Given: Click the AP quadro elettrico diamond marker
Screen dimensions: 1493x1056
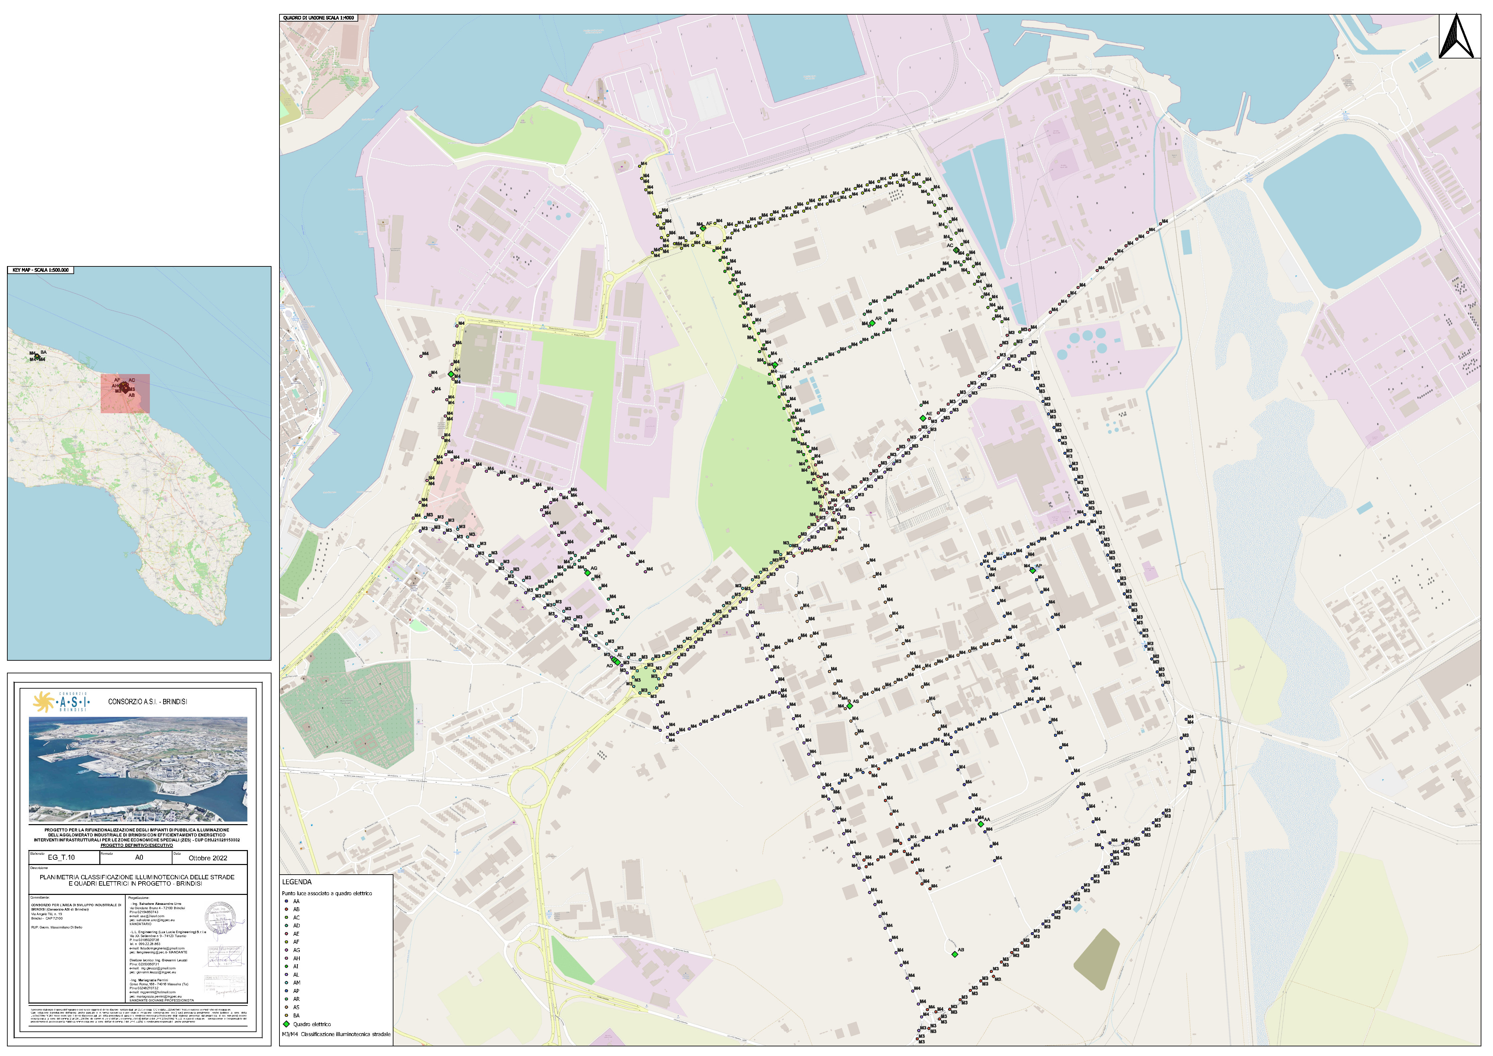Looking at the screenshot, I should pos(1033,572).
